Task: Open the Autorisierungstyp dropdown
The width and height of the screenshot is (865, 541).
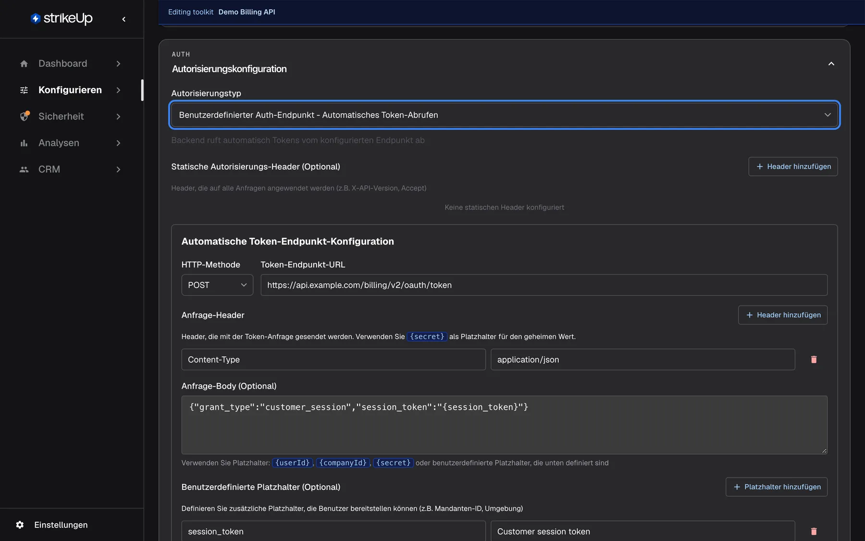Action: tap(504, 115)
